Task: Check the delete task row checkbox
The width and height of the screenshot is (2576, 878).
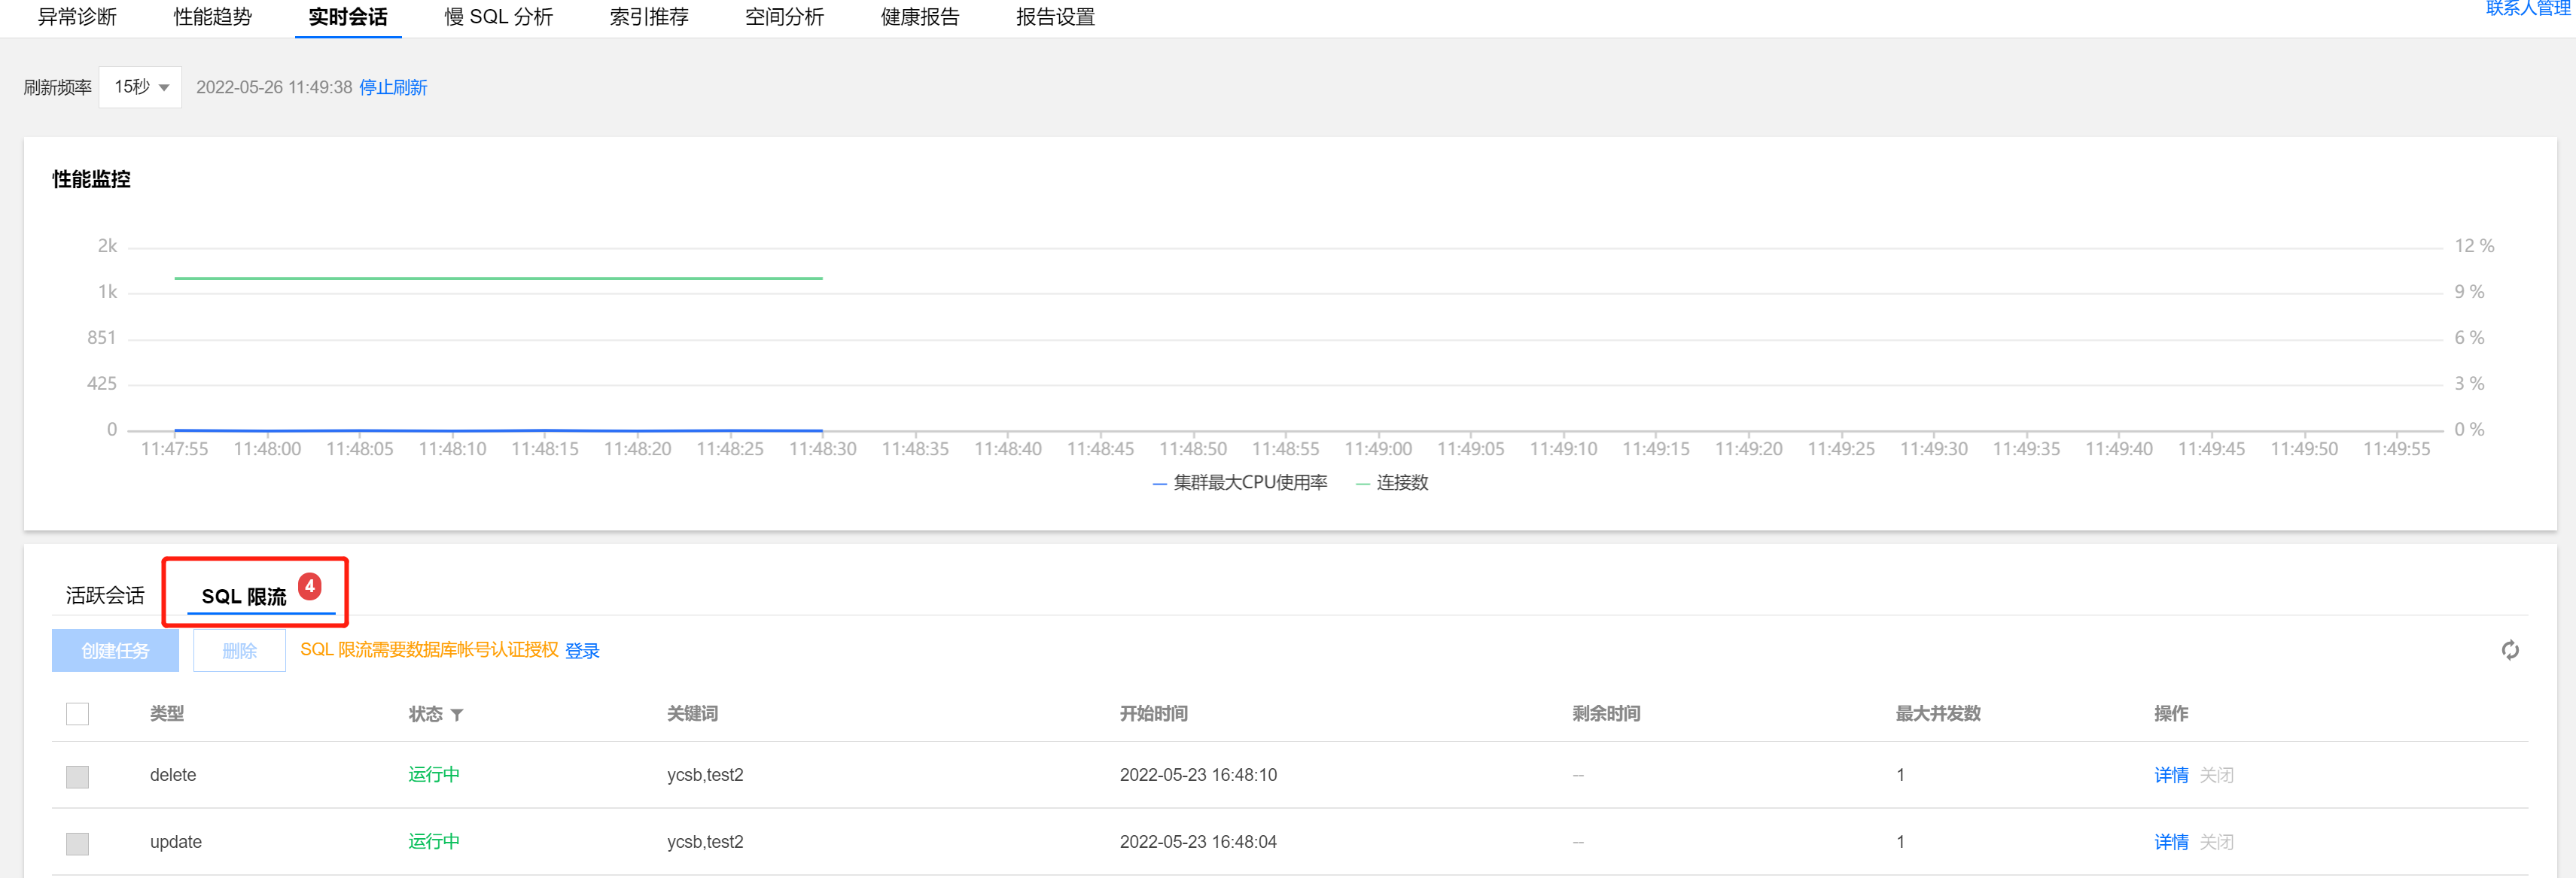Action: [x=77, y=776]
